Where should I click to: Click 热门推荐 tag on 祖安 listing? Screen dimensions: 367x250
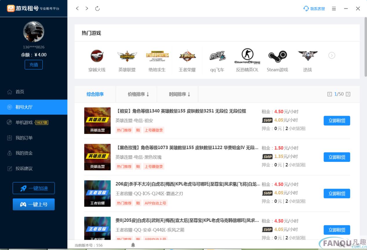click(124, 130)
